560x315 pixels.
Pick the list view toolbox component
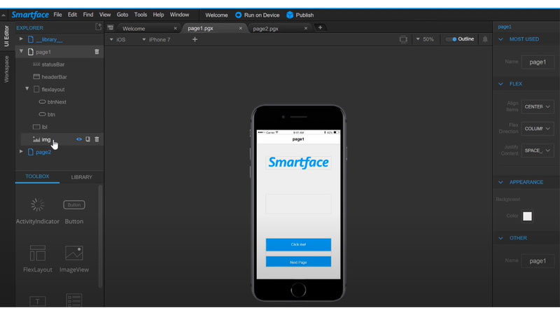tap(74, 300)
